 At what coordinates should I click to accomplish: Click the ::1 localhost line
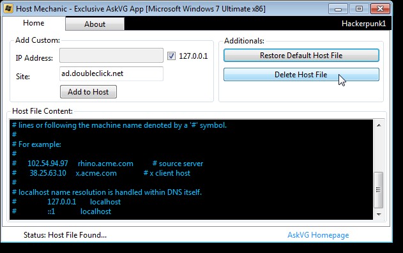[62, 211]
